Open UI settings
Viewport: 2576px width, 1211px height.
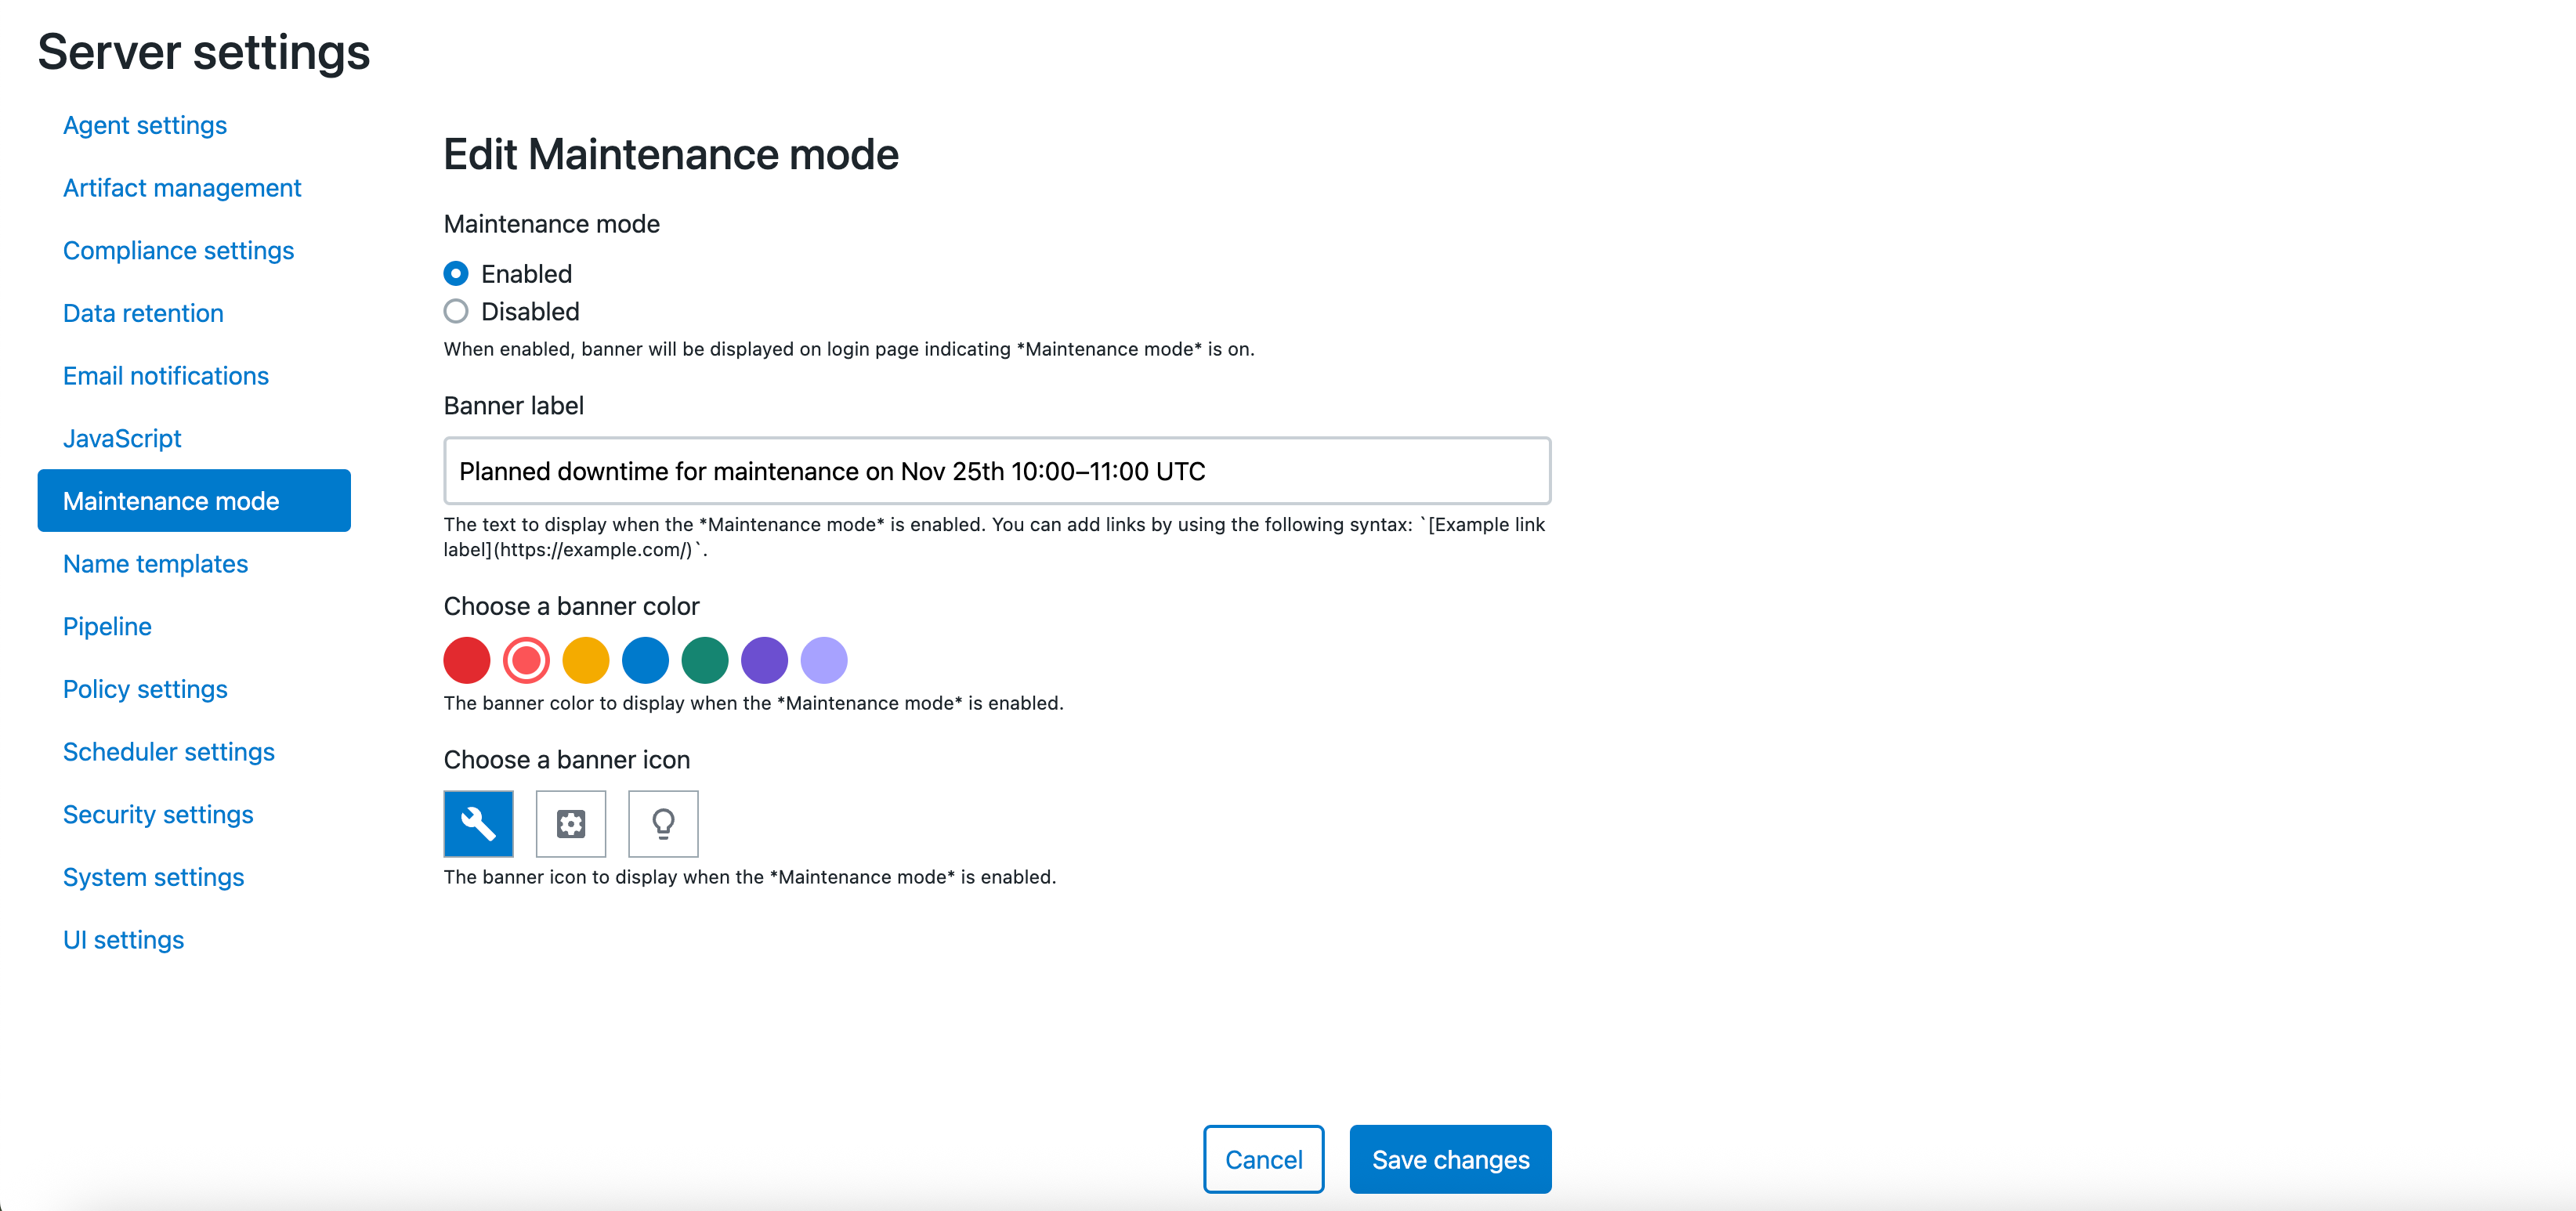(x=123, y=939)
